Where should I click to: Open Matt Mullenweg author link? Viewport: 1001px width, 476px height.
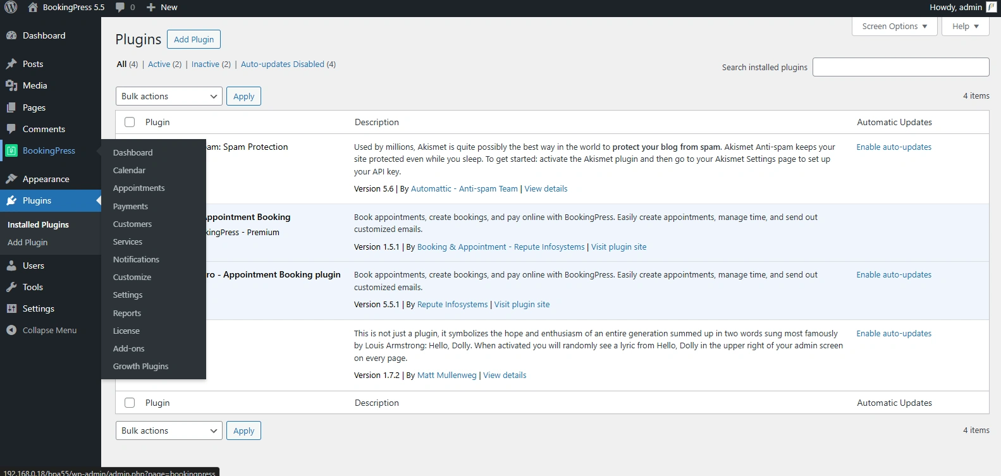[446, 375]
